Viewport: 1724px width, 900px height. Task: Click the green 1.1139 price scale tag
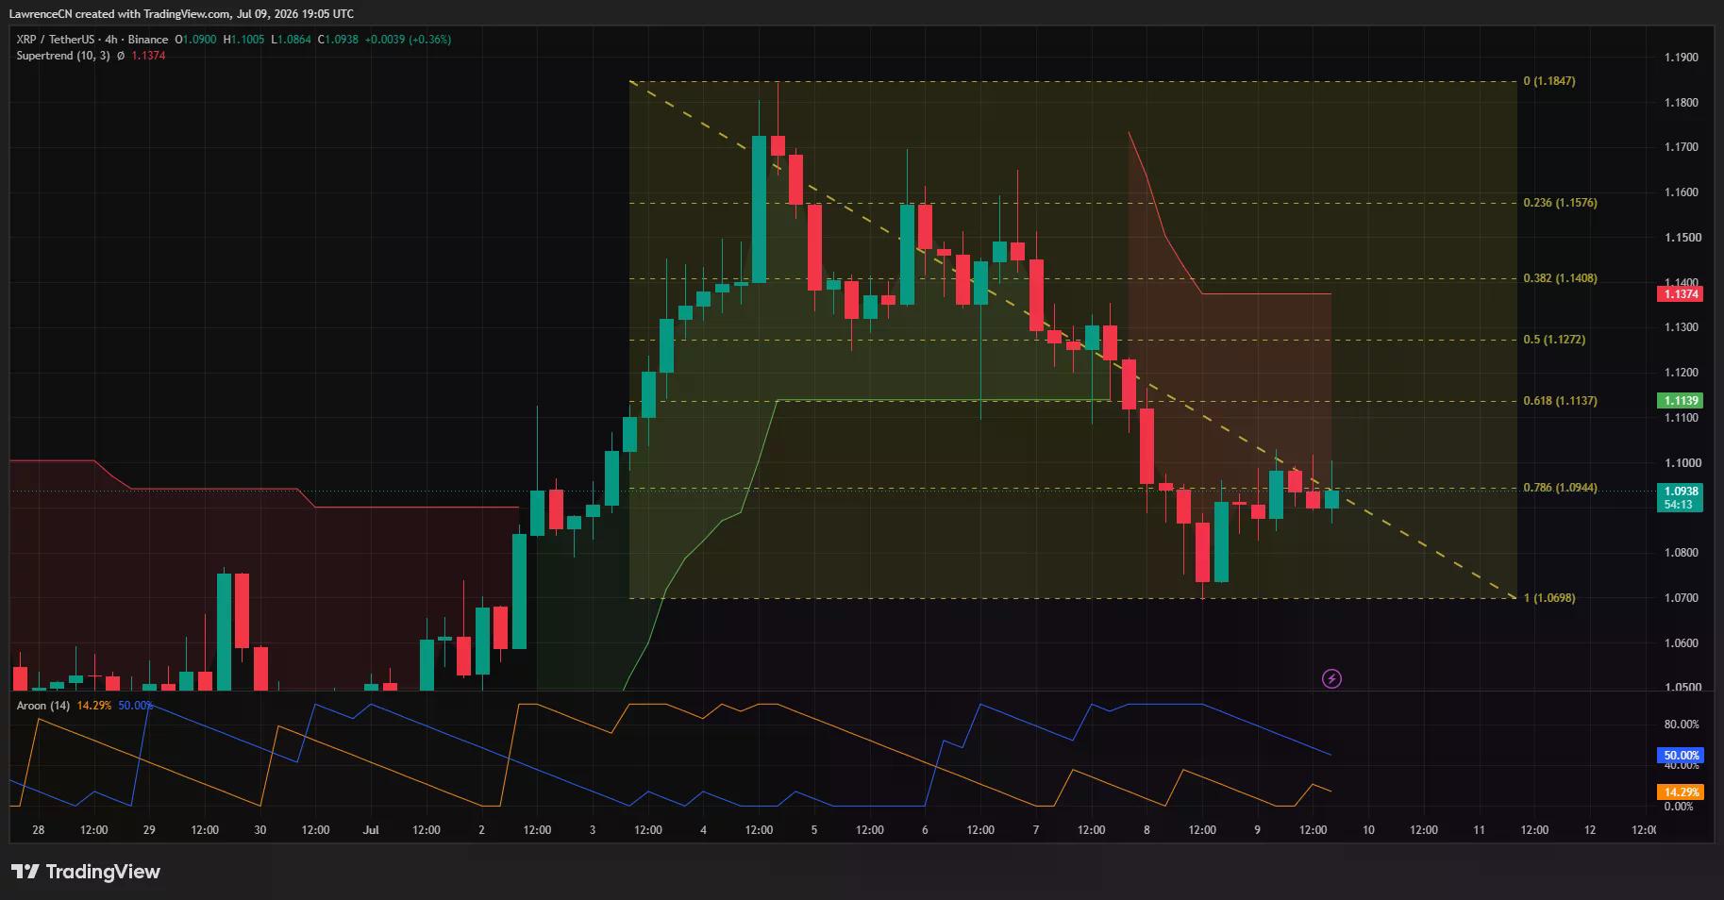pos(1680,401)
